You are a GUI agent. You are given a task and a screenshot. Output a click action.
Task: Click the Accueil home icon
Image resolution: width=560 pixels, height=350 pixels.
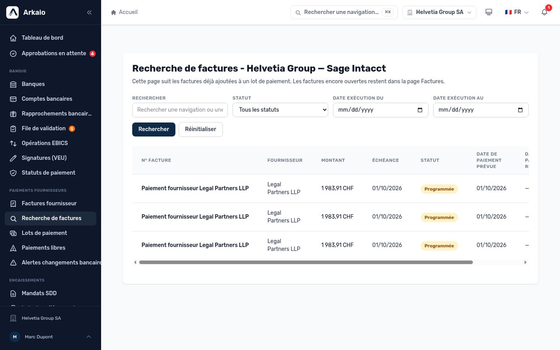[114, 12]
